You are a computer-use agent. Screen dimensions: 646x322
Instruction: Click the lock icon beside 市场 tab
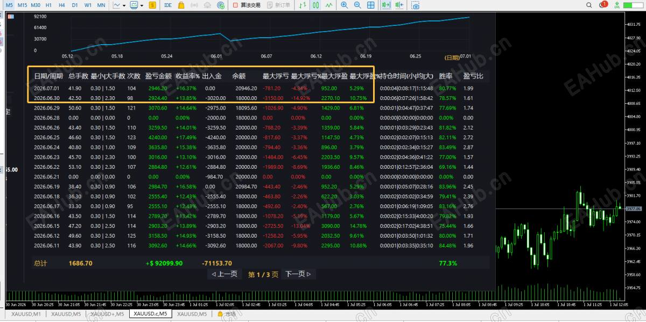[x=220, y=314]
